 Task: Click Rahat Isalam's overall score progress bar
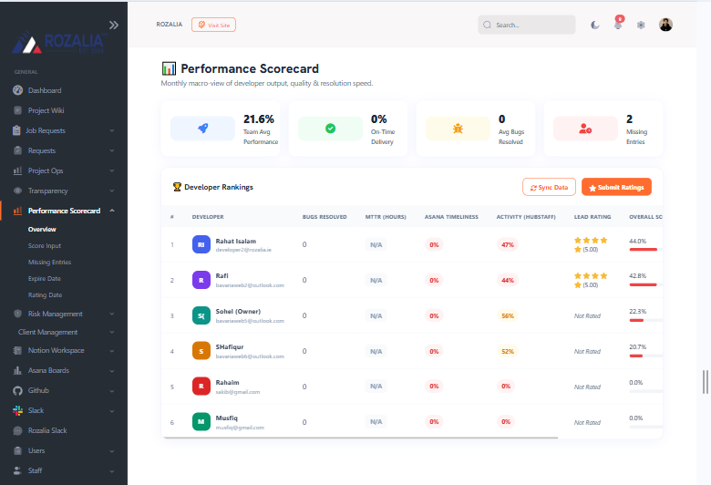(x=645, y=249)
